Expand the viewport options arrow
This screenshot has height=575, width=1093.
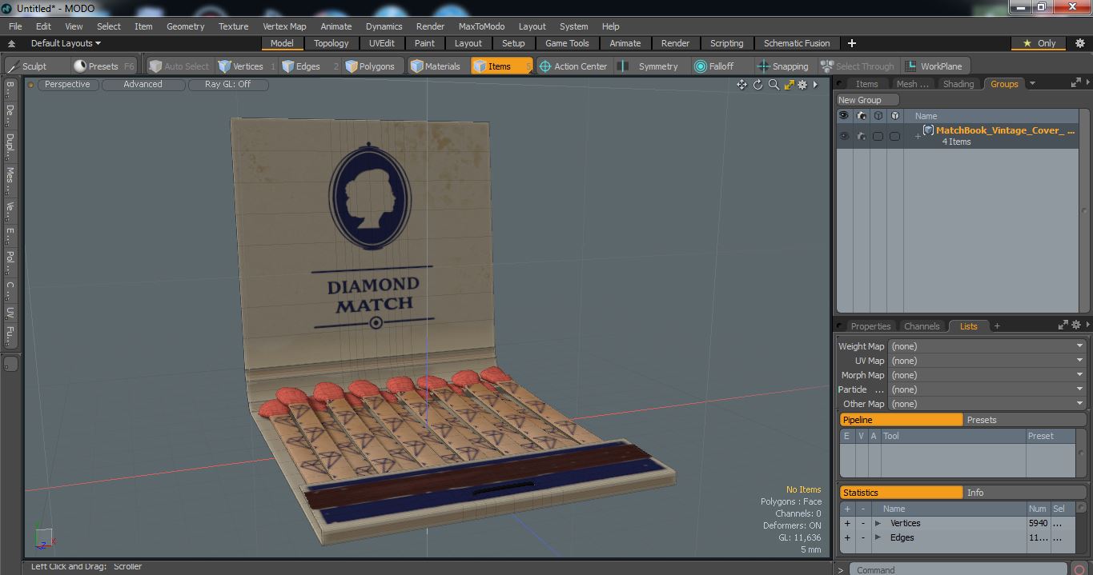point(815,85)
